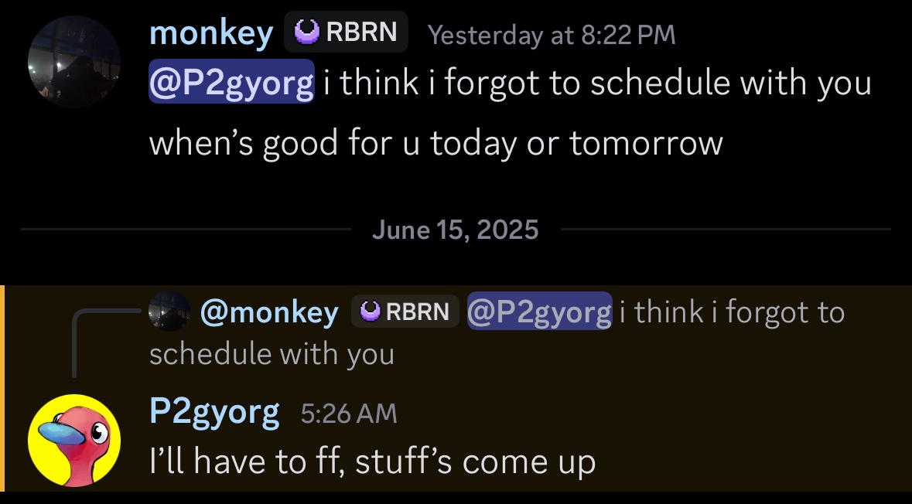Open monkey's profile picture avatar
Screen dimensions: 912x504
[x=74, y=62]
